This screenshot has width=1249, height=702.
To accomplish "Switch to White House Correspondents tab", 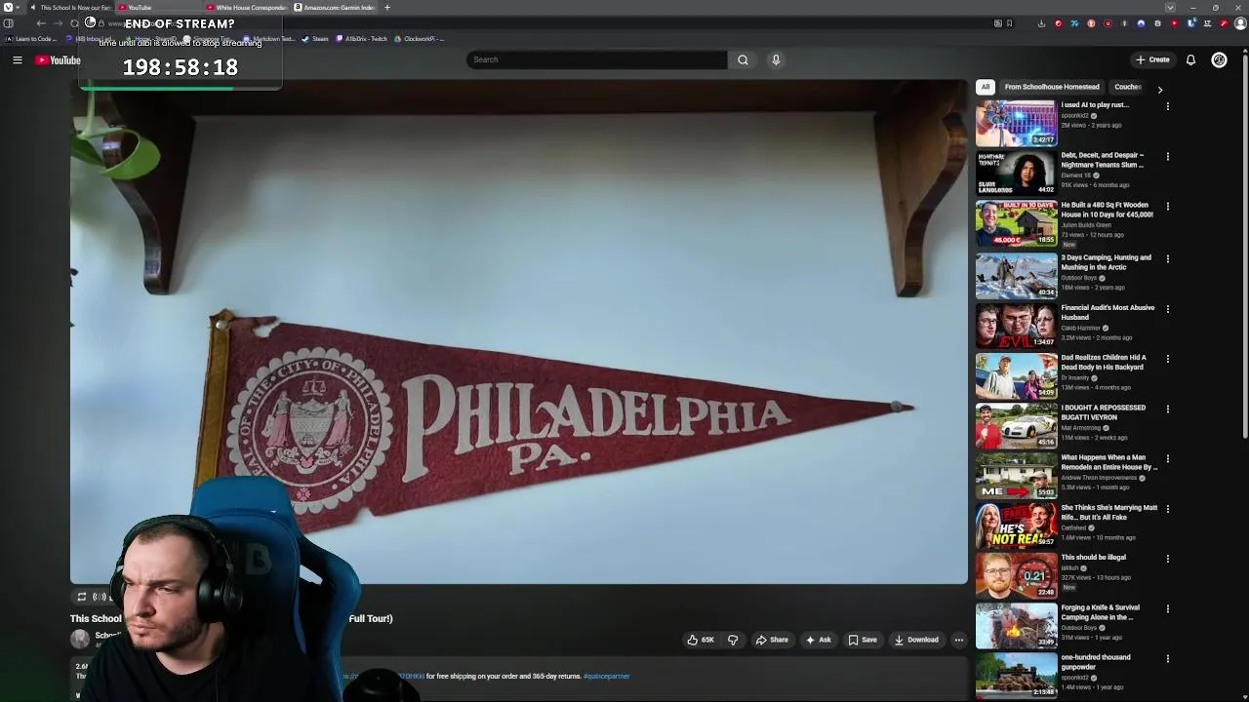I will [246, 8].
